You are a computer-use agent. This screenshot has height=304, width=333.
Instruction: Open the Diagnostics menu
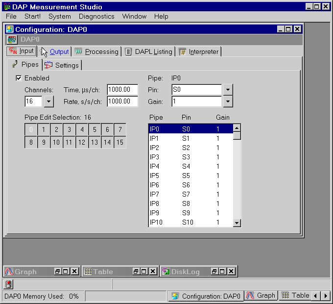point(96,16)
